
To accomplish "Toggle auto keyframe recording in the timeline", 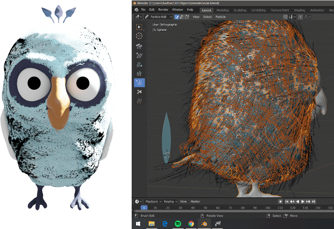I will [280, 201].
